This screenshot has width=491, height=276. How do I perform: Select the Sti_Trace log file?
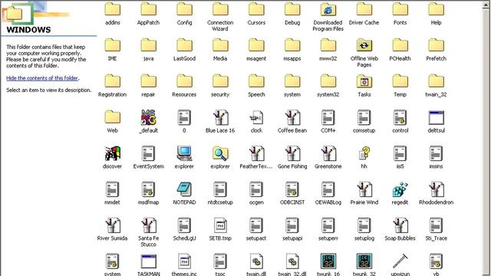coord(436,225)
